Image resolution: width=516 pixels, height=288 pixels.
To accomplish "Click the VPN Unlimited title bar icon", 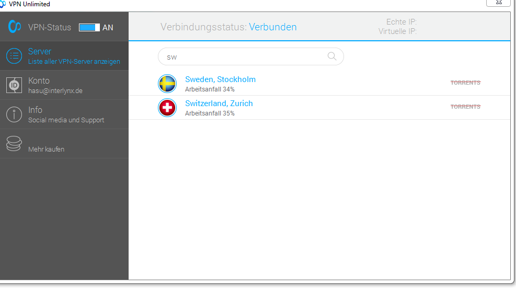I will click(3, 4).
